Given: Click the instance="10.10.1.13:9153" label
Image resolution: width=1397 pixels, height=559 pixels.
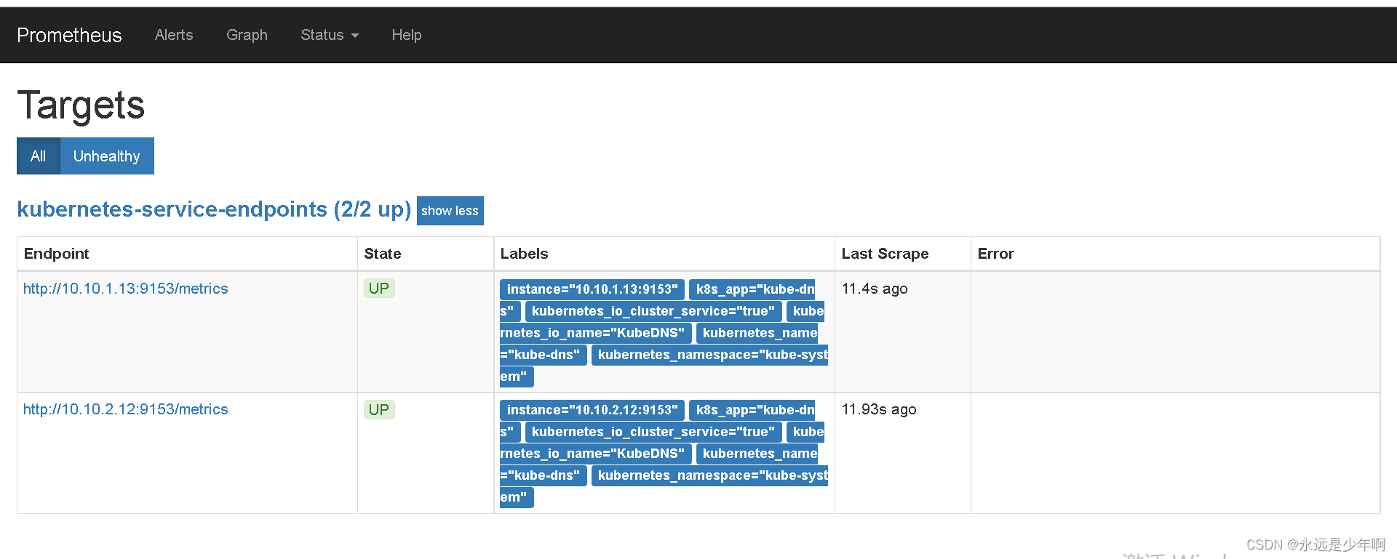Looking at the screenshot, I should 592,289.
